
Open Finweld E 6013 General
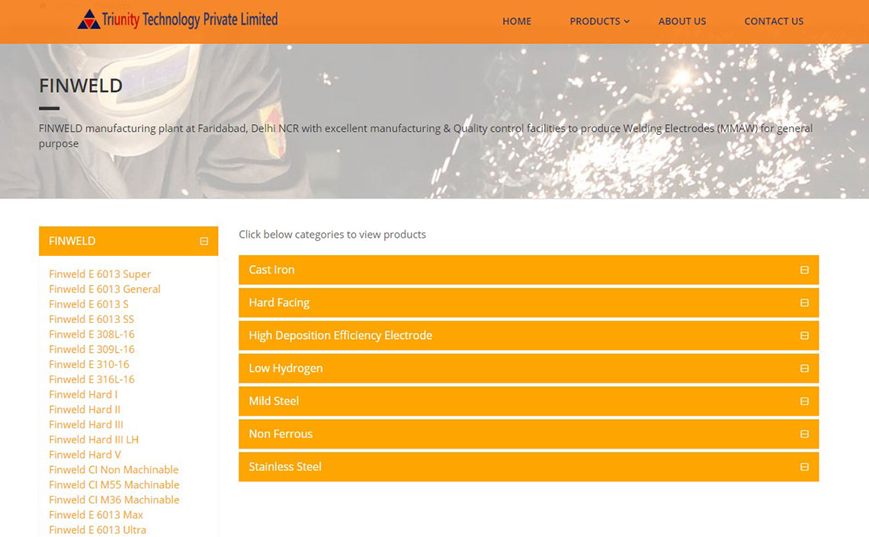point(104,289)
